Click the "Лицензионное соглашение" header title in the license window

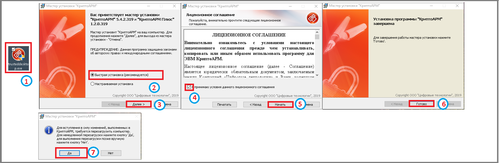pos(210,15)
